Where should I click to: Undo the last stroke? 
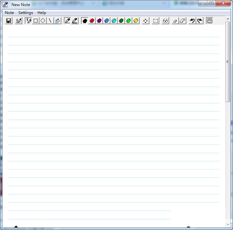click(x=192, y=21)
